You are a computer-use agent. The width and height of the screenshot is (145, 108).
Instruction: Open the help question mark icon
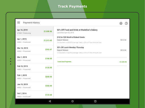pyautogui.click(x=126, y=23)
